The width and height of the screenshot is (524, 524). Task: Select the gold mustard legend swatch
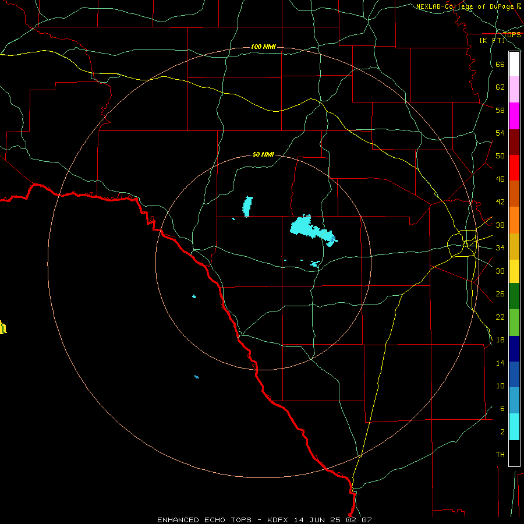click(x=514, y=247)
